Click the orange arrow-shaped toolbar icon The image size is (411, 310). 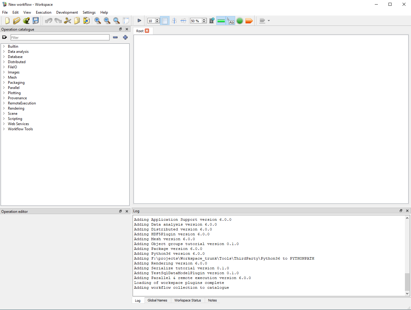pos(249,21)
